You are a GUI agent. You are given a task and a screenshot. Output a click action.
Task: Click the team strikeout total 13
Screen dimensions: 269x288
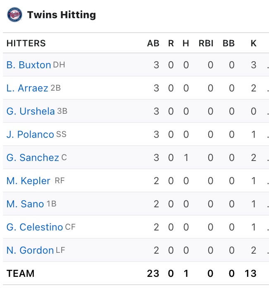point(250,274)
